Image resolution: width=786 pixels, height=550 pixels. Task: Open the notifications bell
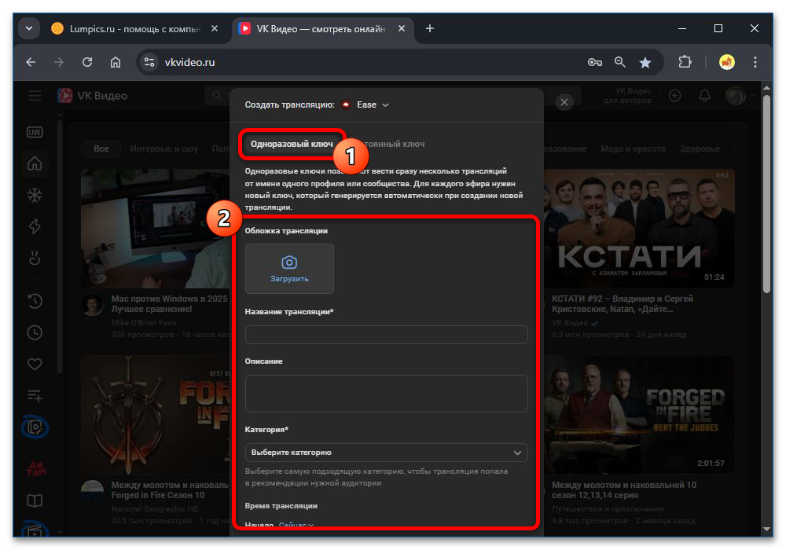704,95
